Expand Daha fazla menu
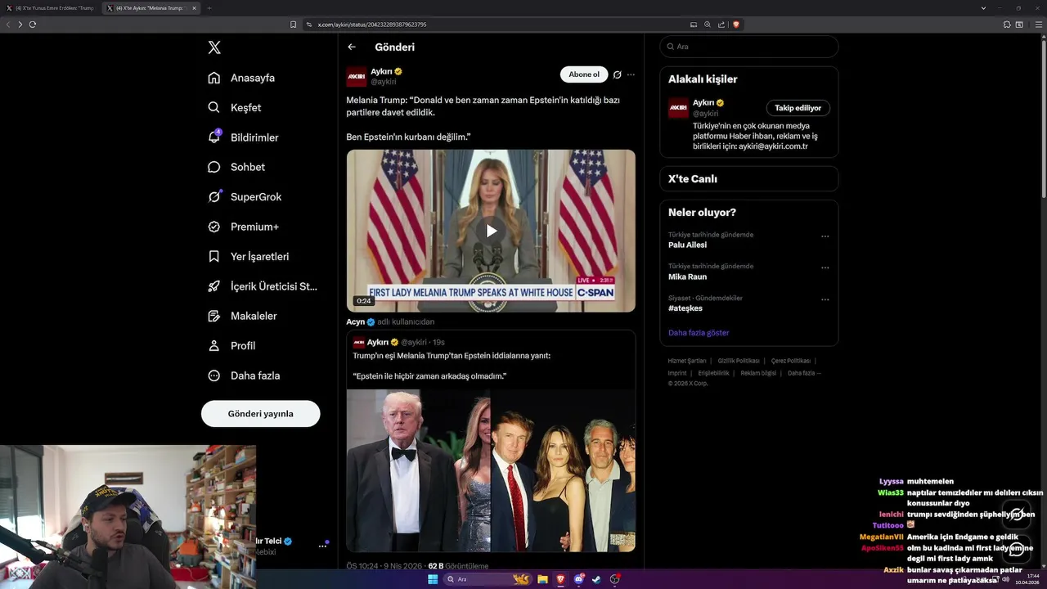 pyautogui.click(x=244, y=375)
